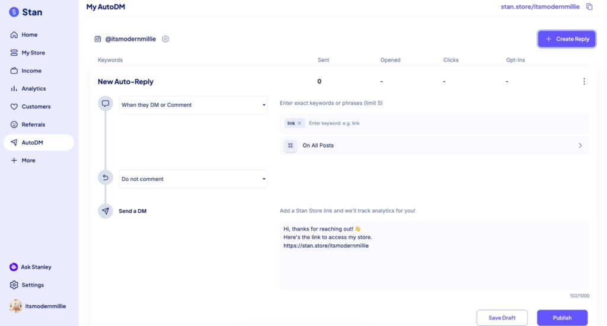Viewport: 607px width, 326px height.
Task: Open the "Do not comment" dropdown
Action: pos(193,179)
